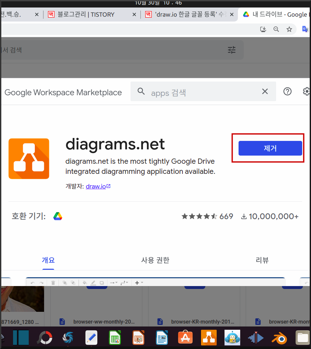Open the Marketplace help question-mark icon
The image size is (311, 349).
pyautogui.click(x=288, y=91)
